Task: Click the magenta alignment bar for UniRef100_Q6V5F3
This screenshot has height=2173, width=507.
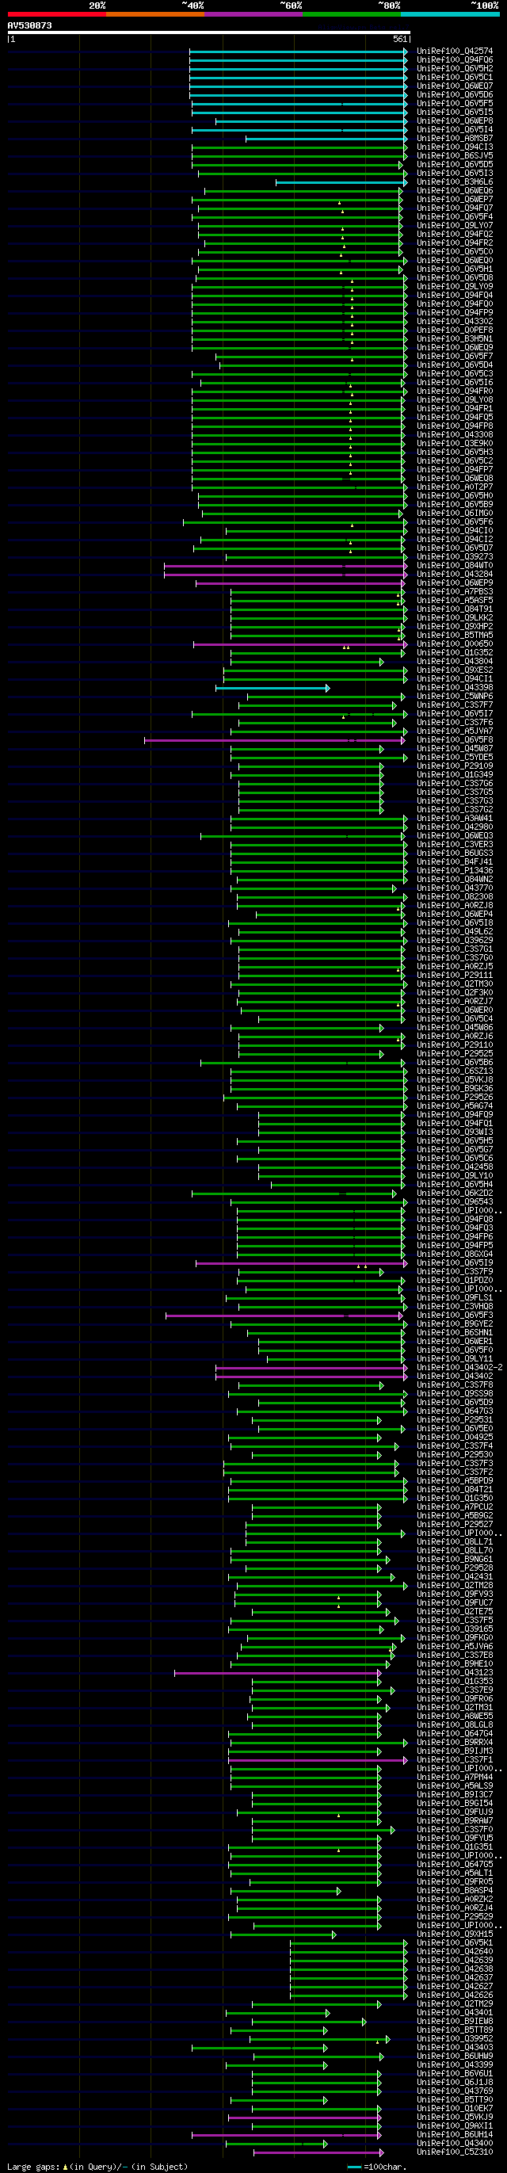Action: tap(284, 1316)
